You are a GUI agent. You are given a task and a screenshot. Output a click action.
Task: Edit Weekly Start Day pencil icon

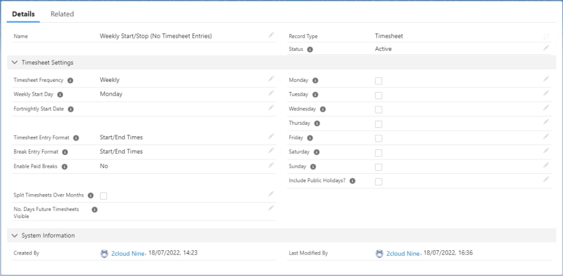click(271, 93)
